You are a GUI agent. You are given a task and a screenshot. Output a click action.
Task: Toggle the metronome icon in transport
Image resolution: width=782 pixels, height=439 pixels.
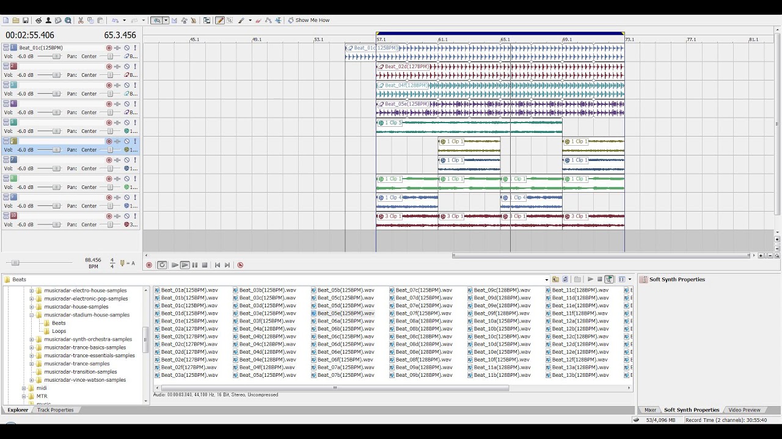[x=240, y=265]
